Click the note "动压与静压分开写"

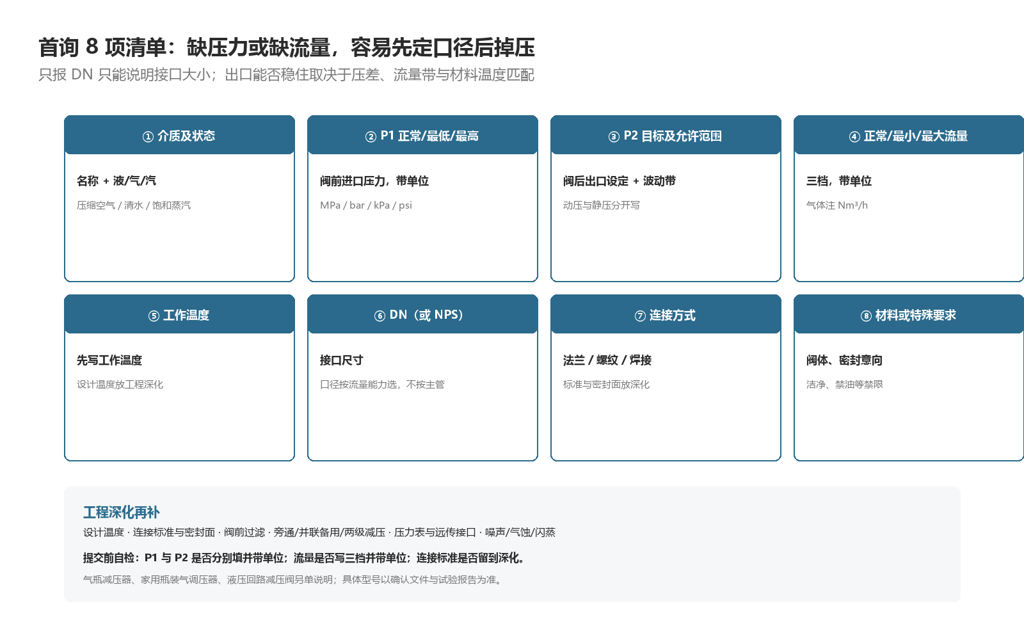pos(602,205)
